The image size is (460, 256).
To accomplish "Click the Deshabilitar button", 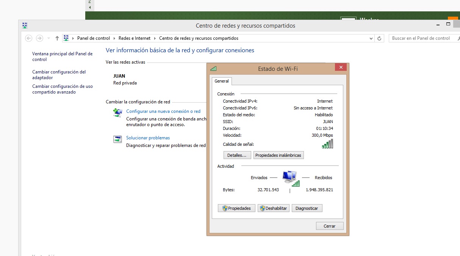I will click(273, 208).
